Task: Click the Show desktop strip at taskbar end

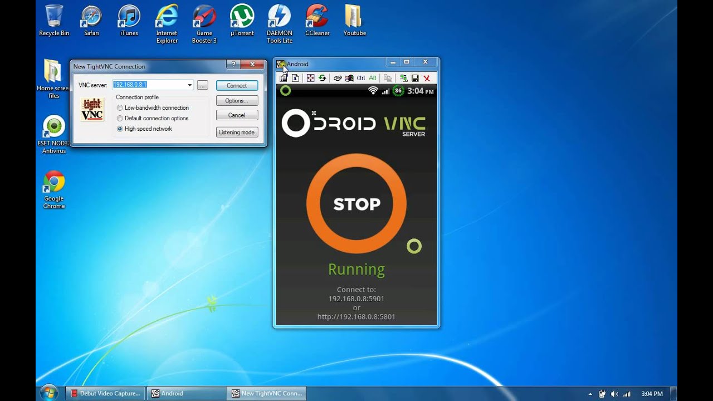Action: tap(673, 393)
